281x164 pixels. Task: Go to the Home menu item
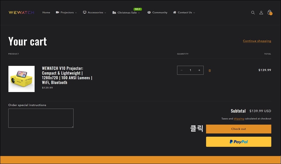coord(46,12)
